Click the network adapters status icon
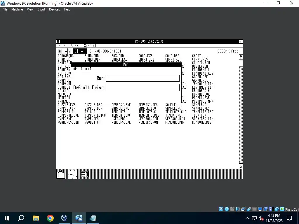 click(x=243, y=209)
